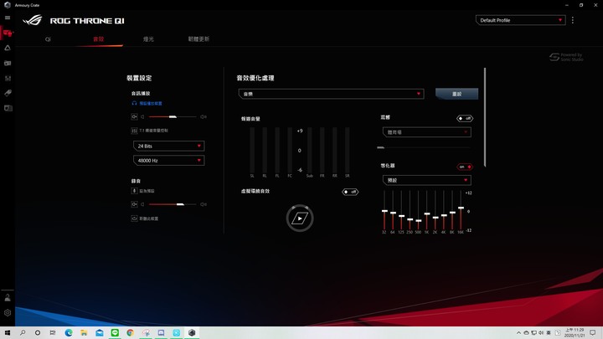
Task: Click the recording max-volume speaker icon
Action: 204,204
